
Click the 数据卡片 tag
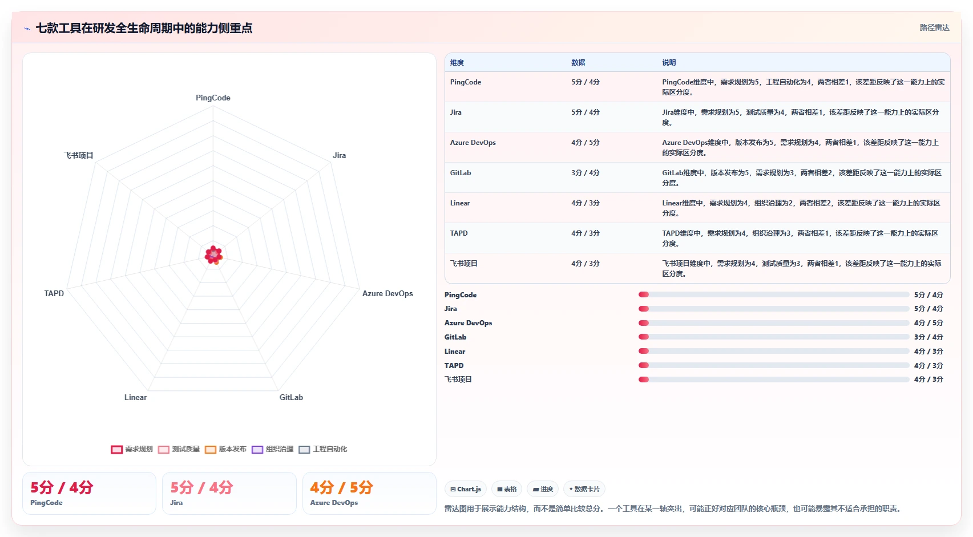[584, 489]
